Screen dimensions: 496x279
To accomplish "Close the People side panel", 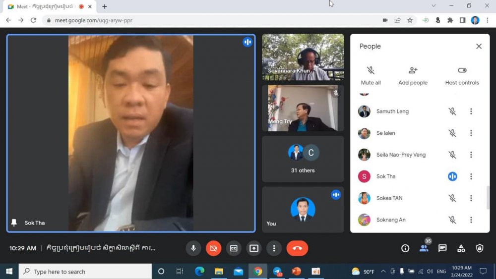I will (479, 46).
